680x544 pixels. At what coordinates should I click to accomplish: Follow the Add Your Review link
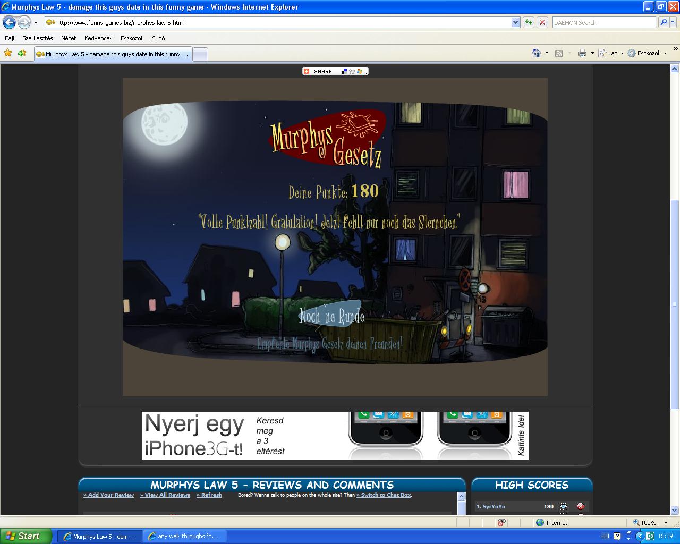108,495
